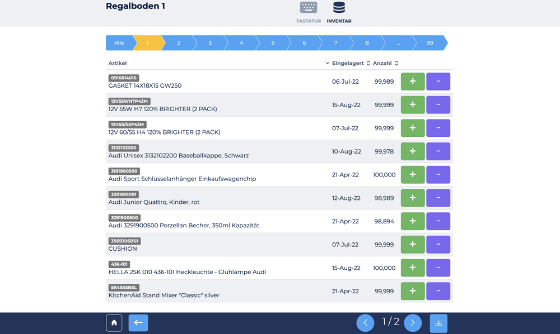Expand more shelves with ellipsis tab

[398, 43]
